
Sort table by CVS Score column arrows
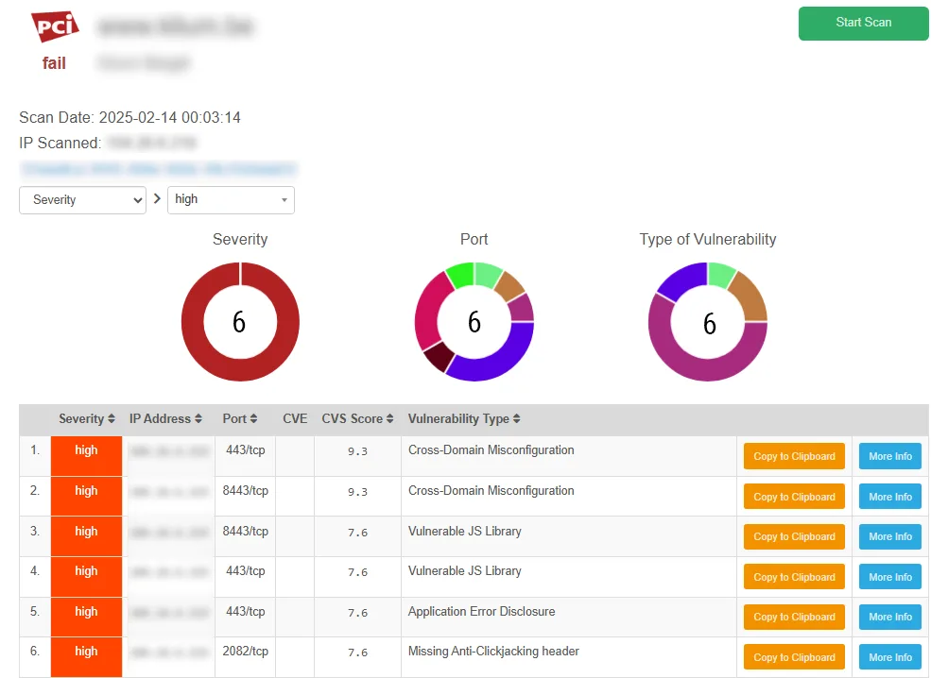click(x=390, y=419)
